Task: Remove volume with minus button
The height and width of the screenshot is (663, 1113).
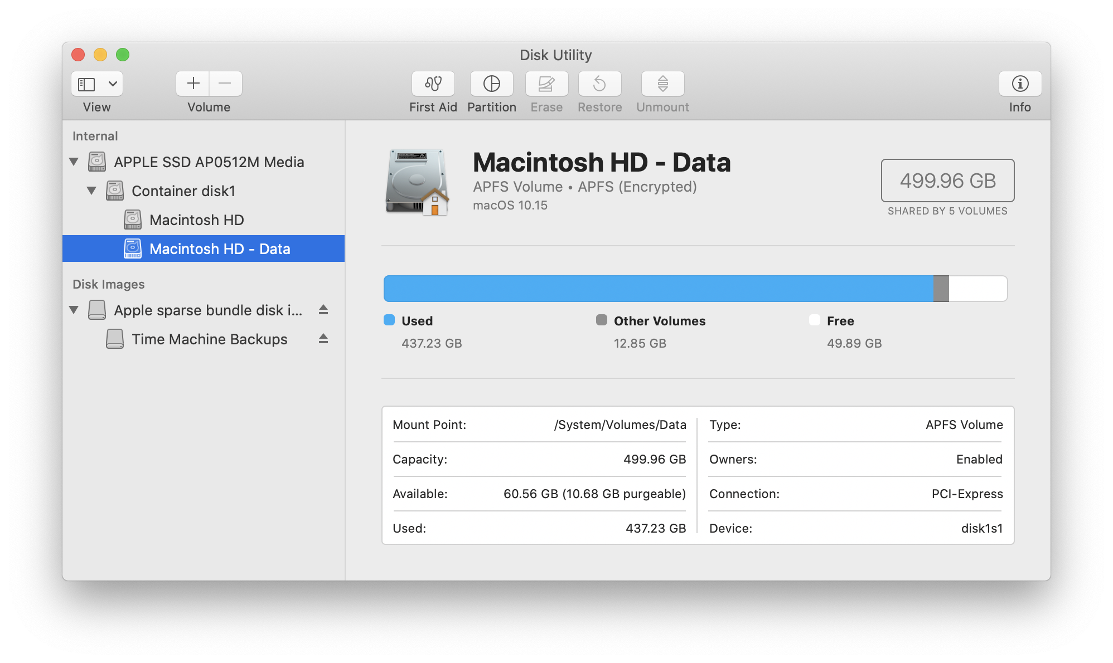Action: 225,84
